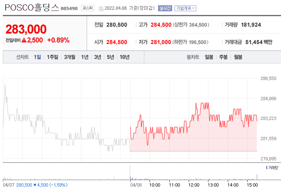This screenshot has width=281, height=191.
Task: Click the 전일 value 280,500
Action: point(117,25)
